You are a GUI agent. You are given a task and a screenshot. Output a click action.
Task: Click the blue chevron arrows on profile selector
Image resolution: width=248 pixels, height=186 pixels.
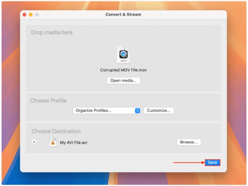tap(137, 111)
